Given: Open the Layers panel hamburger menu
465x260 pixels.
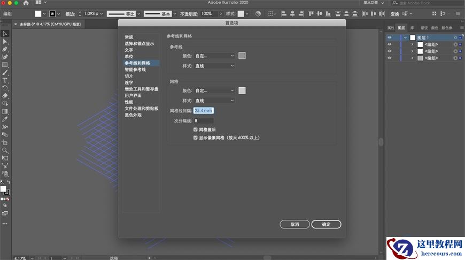Looking at the screenshot, I should point(462,28).
